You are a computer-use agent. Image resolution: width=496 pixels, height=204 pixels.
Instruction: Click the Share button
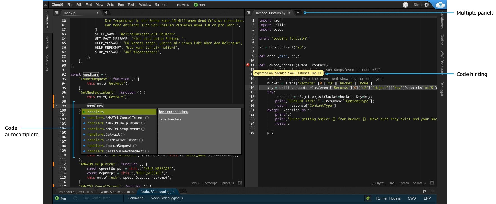tap(418, 5)
